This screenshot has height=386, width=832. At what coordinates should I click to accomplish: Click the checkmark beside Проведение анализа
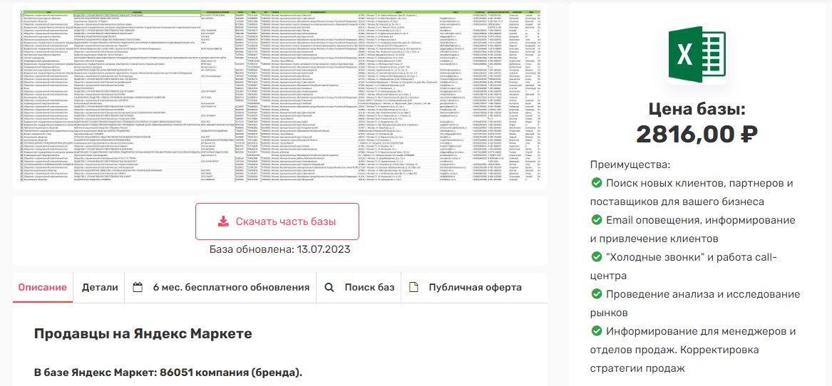click(597, 294)
